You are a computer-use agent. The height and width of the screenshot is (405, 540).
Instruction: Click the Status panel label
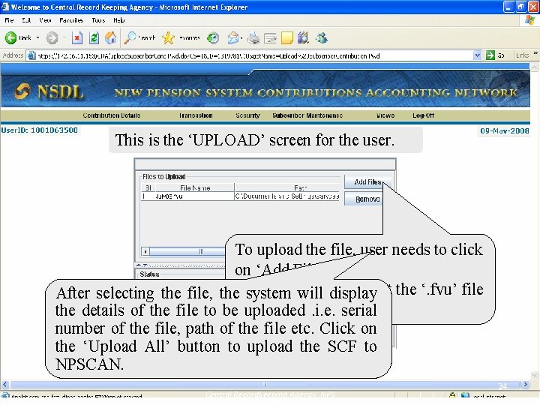149,274
